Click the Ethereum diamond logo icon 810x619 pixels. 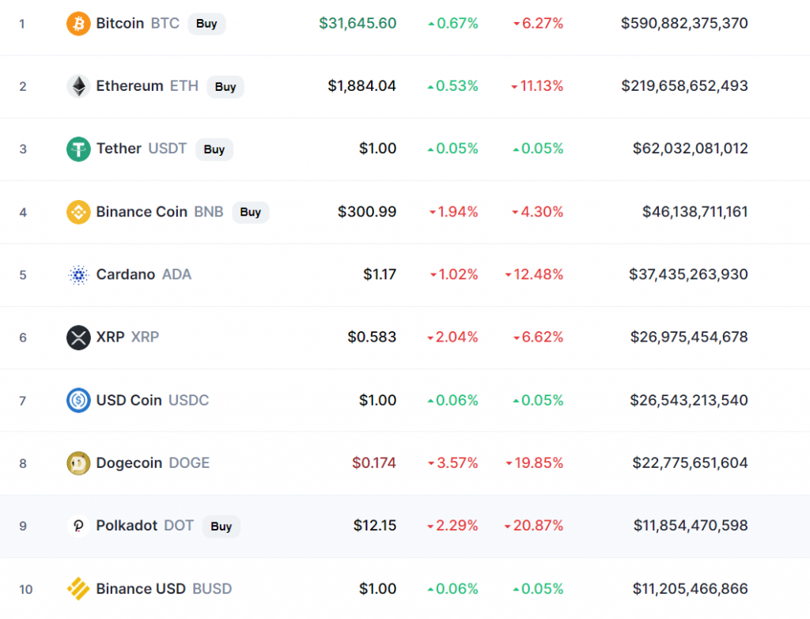(78, 86)
